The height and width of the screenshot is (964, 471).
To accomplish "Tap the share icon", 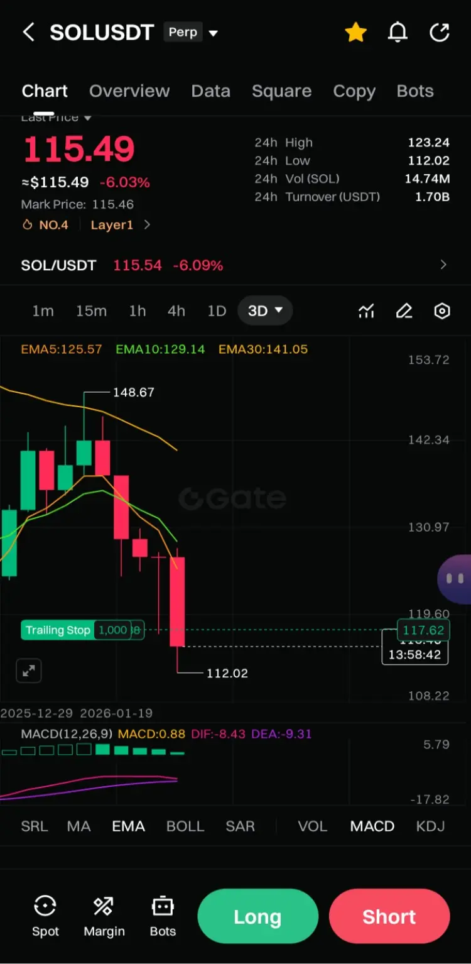I will coord(440,32).
